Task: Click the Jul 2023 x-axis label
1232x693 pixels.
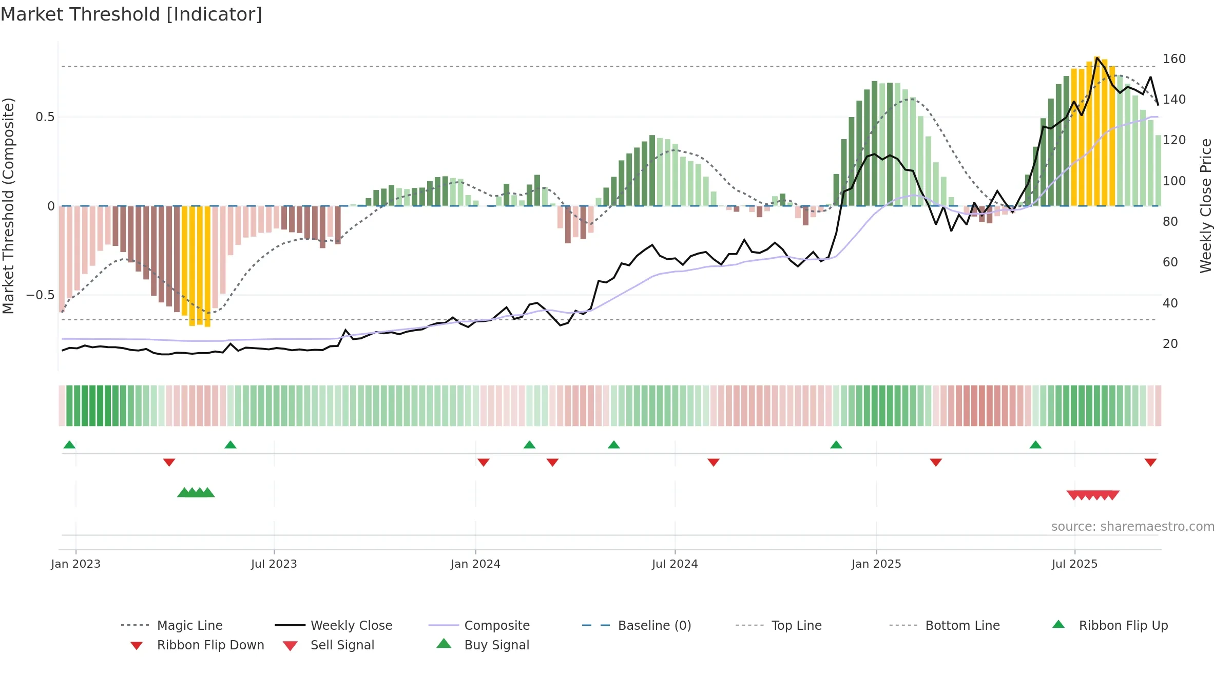Action: (274, 564)
